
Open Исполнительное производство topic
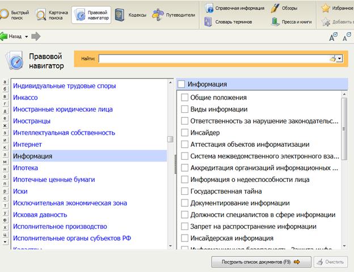tap(60, 227)
